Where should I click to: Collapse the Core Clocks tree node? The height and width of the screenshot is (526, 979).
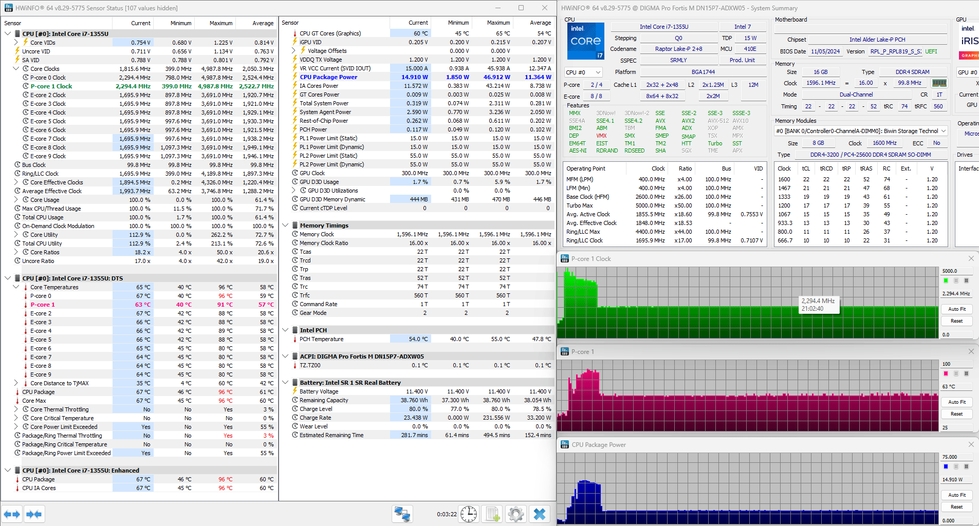(x=16, y=69)
